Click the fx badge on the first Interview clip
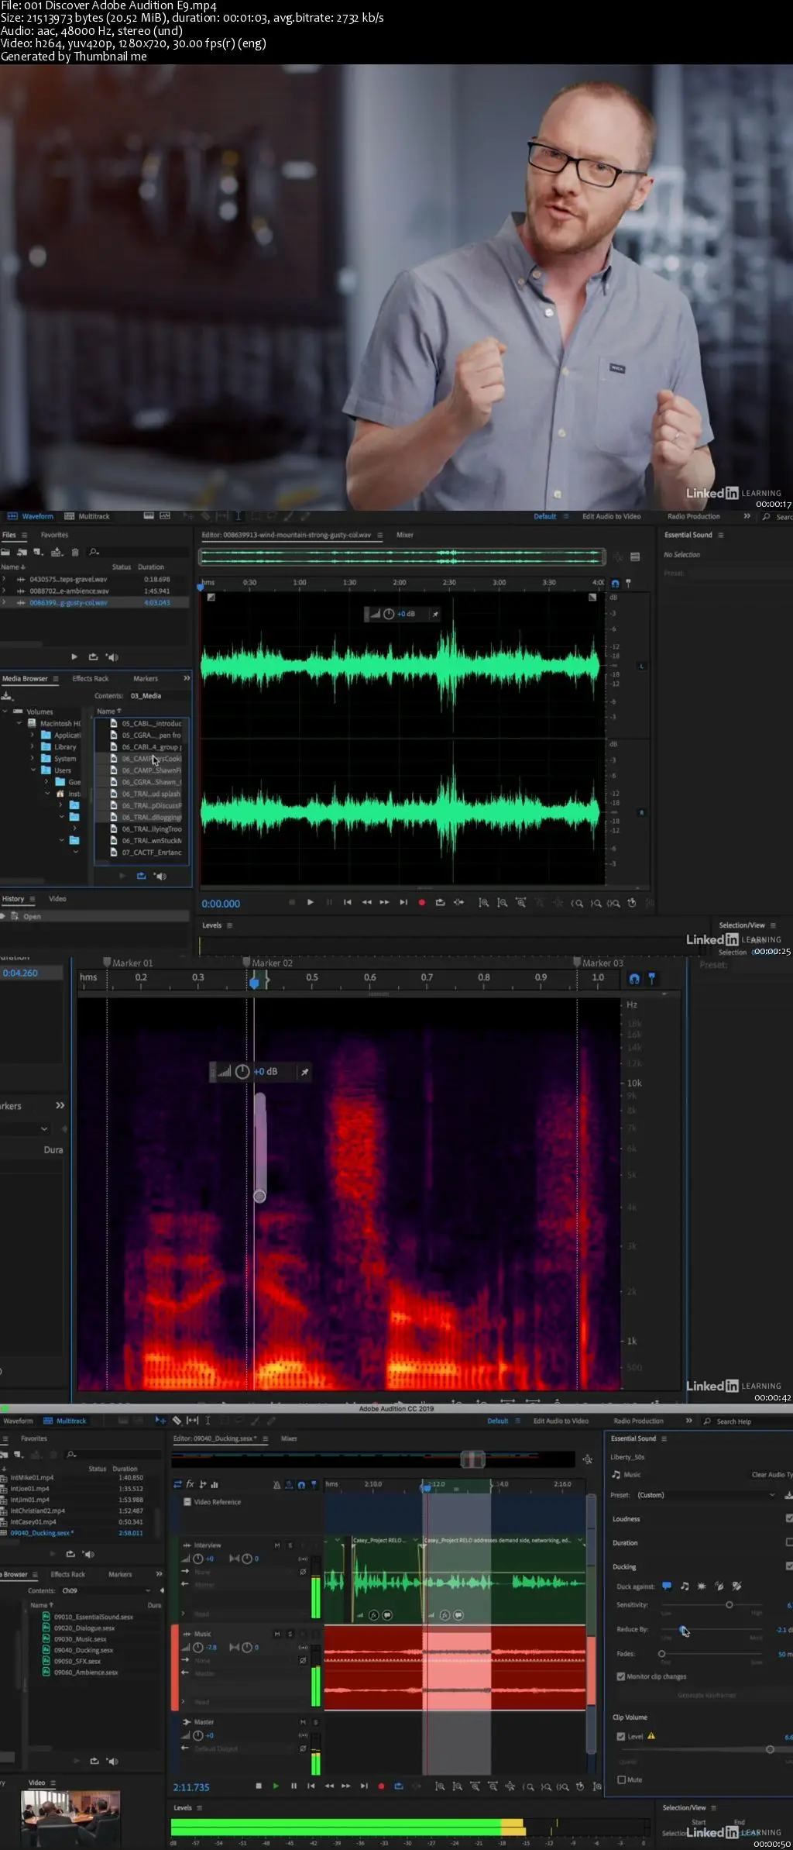Image resolution: width=793 pixels, height=1850 pixels. tap(373, 1615)
